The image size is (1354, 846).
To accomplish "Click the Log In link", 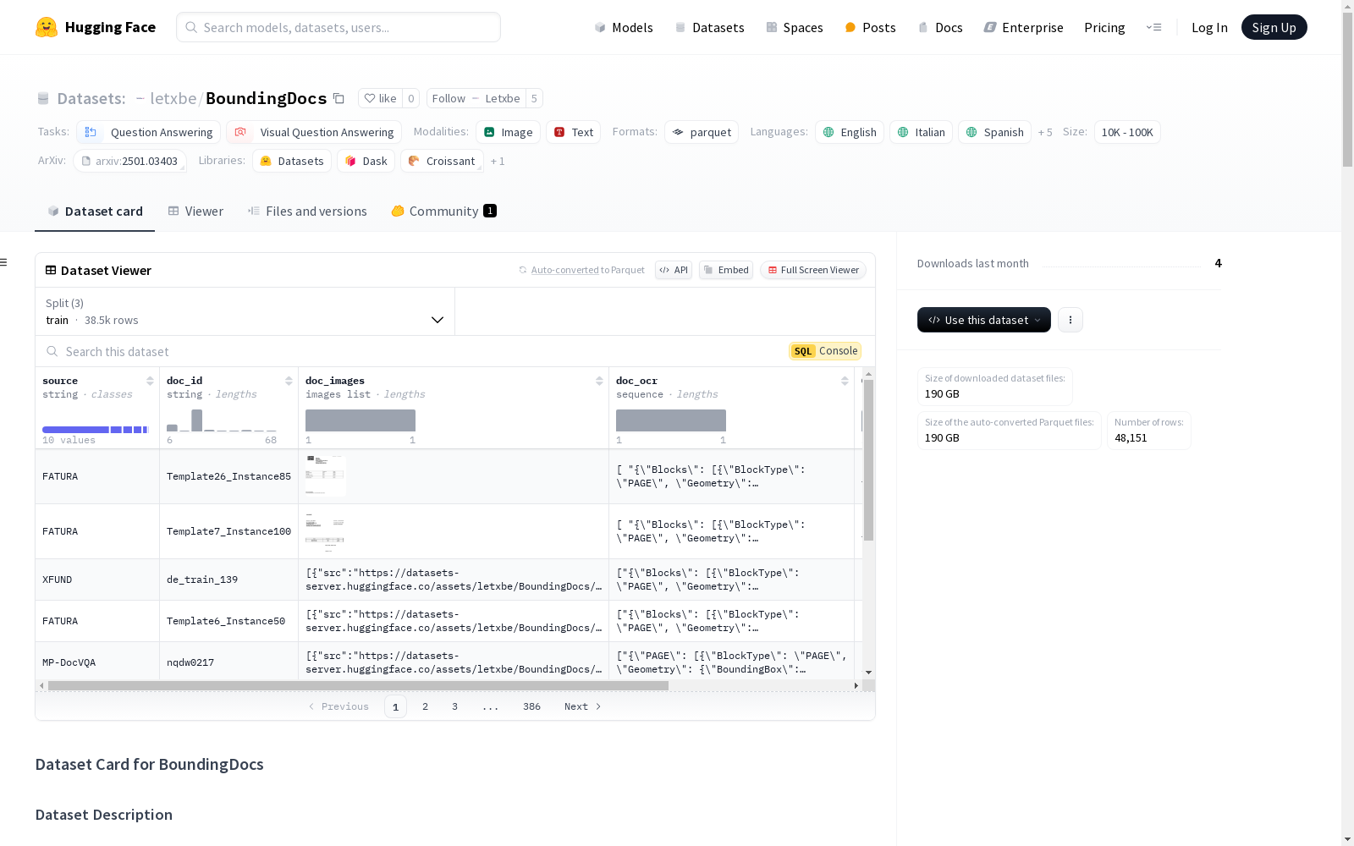I will click(x=1209, y=27).
